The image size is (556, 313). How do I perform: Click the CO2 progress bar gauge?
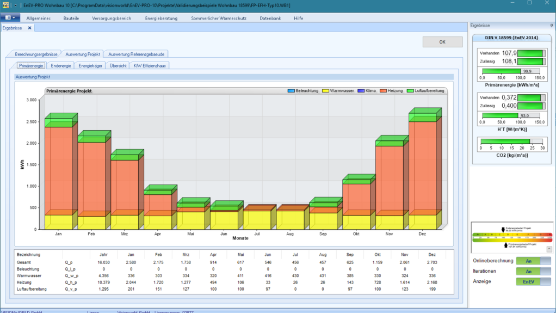coord(511,141)
